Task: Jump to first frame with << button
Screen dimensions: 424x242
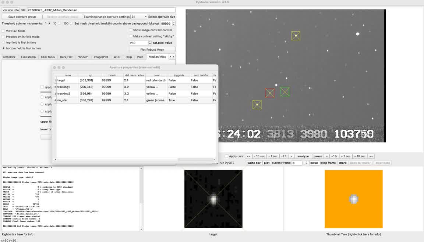Action: point(248,156)
